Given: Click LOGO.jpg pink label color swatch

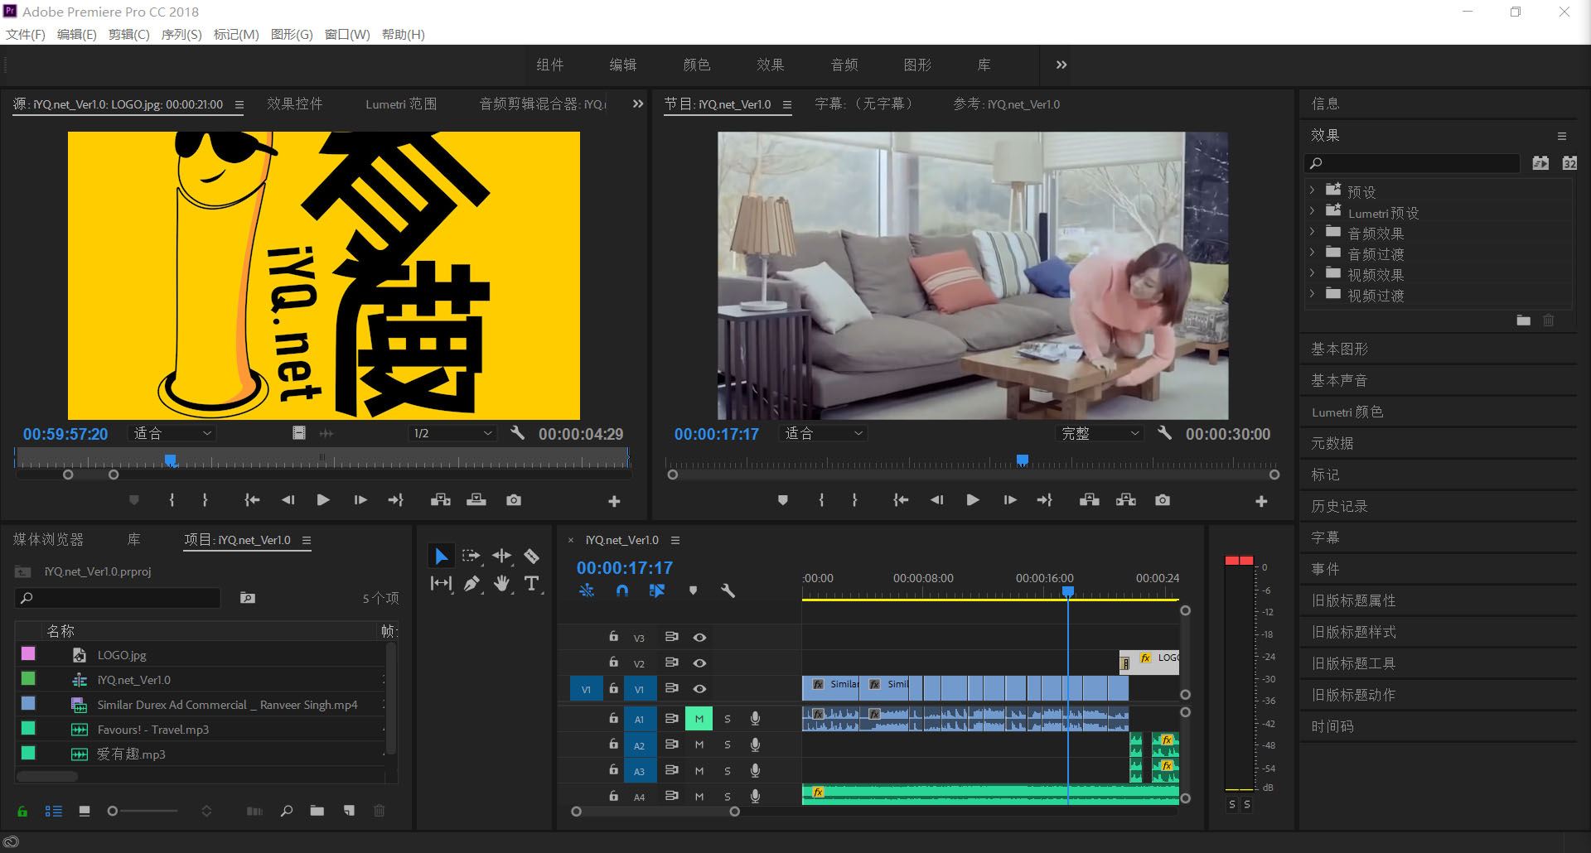Looking at the screenshot, I should (x=28, y=653).
